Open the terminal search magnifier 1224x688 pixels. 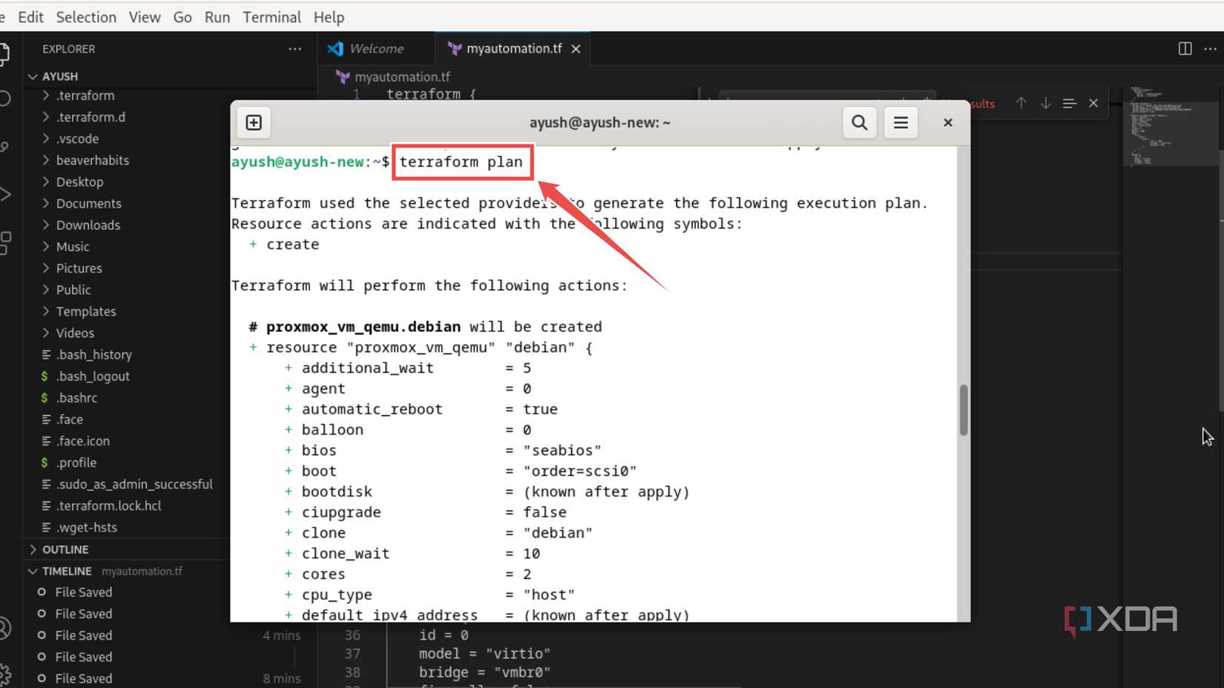click(859, 122)
